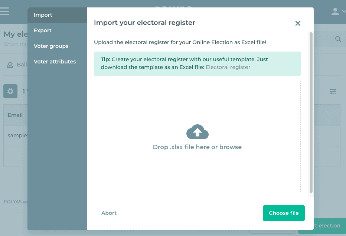Download the Electoral register template link
This screenshot has height=236, width=346.
pos(228,67)
